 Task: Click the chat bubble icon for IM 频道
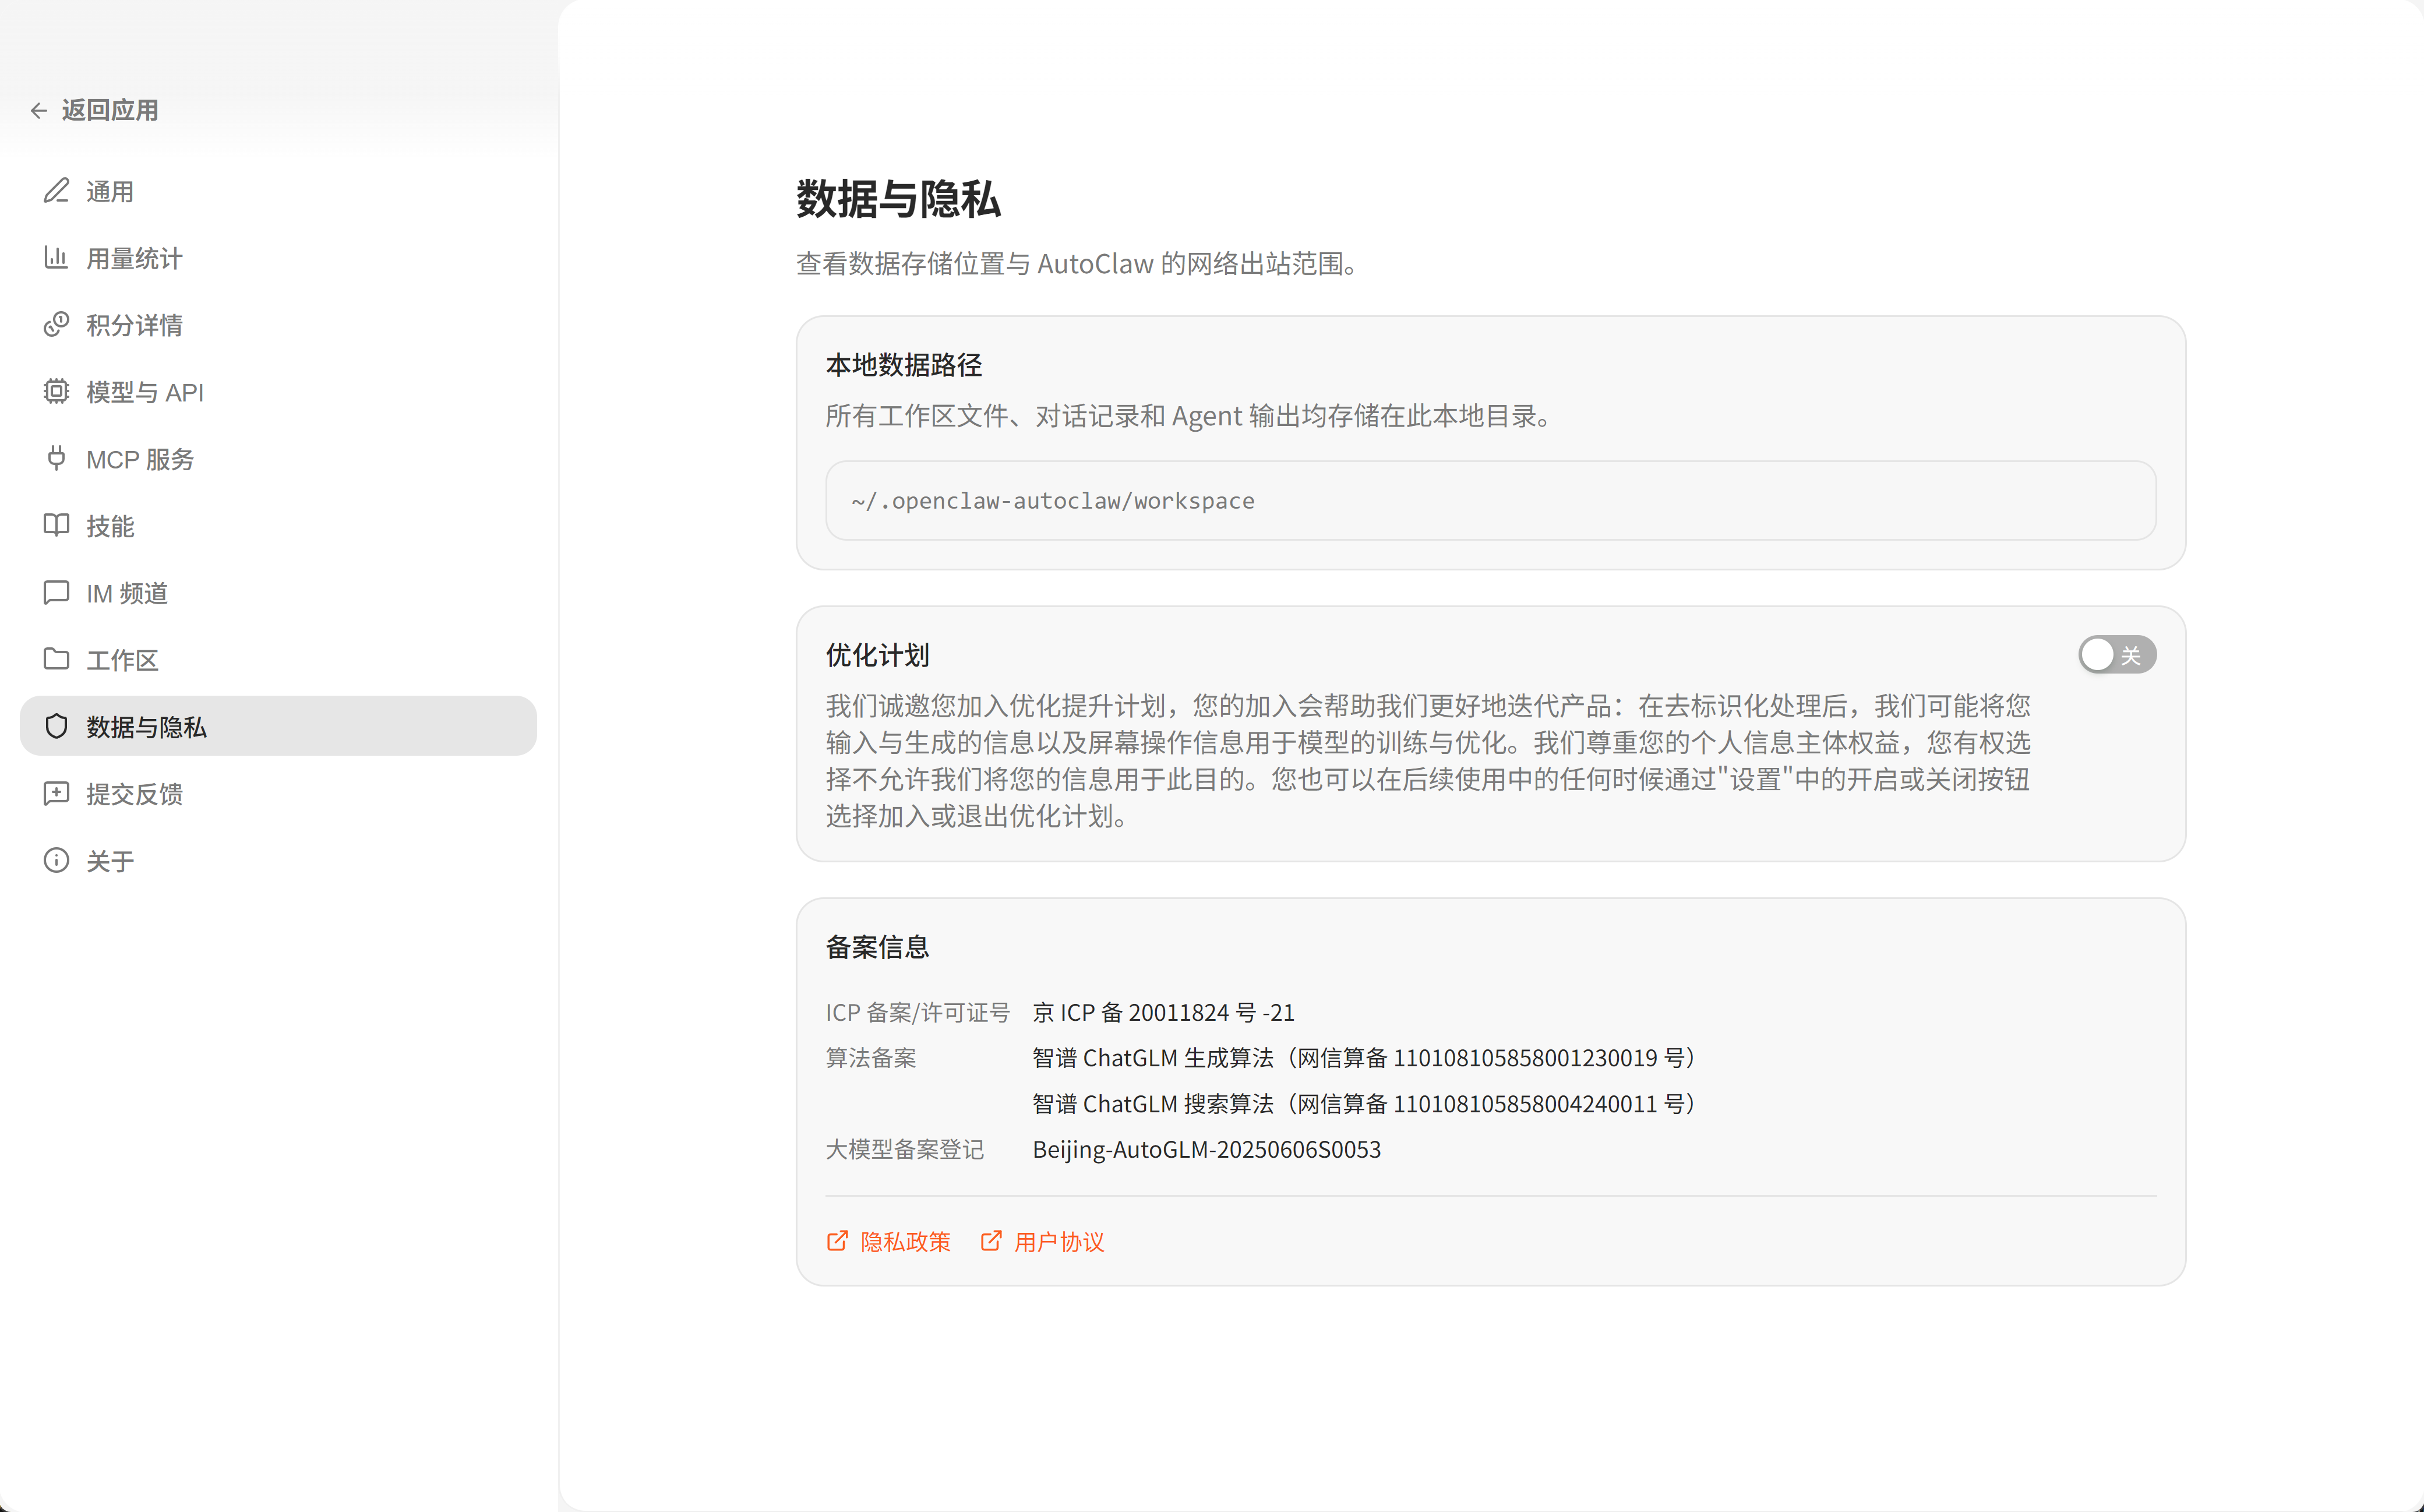[x=56, y=592]
